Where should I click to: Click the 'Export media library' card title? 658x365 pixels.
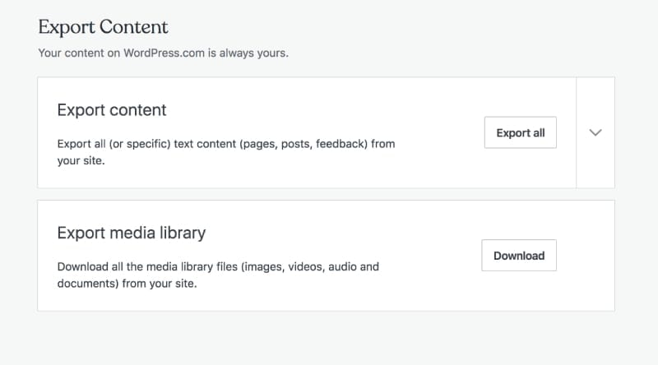coord(132,233)
